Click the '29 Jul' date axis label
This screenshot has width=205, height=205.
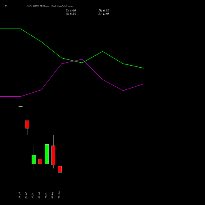[32, 195]
